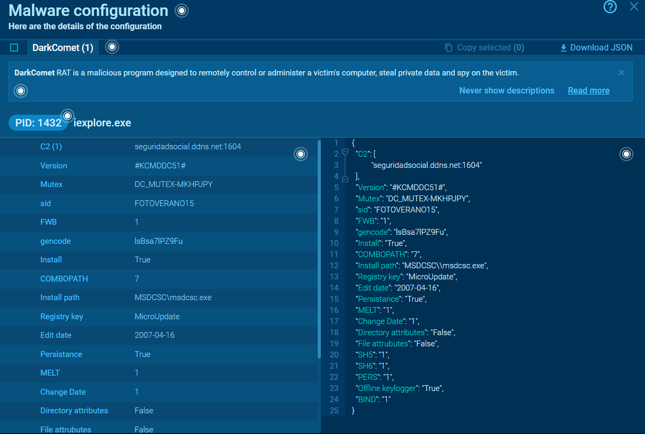
Task: Click the #KCMDDC51# value in table
Action: pos(160,166)
